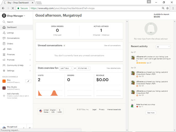Click the United States English USD region button
The height and width of the screenshot is (132, 176).
pos(51,111)
